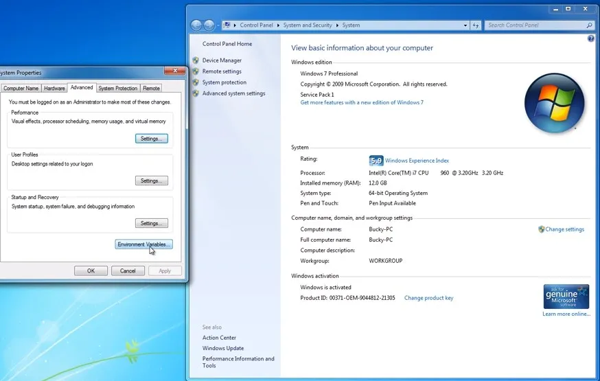Open Performance Information and Tools link
600x381 pixels.
238,362
